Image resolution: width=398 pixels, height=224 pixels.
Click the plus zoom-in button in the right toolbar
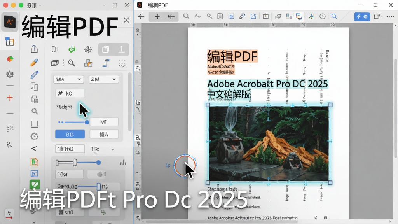tap(157, 17)
